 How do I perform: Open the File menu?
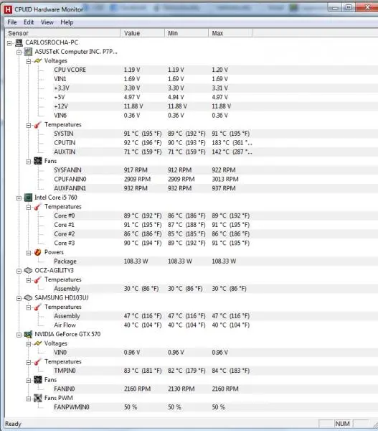tap(12, 22)
